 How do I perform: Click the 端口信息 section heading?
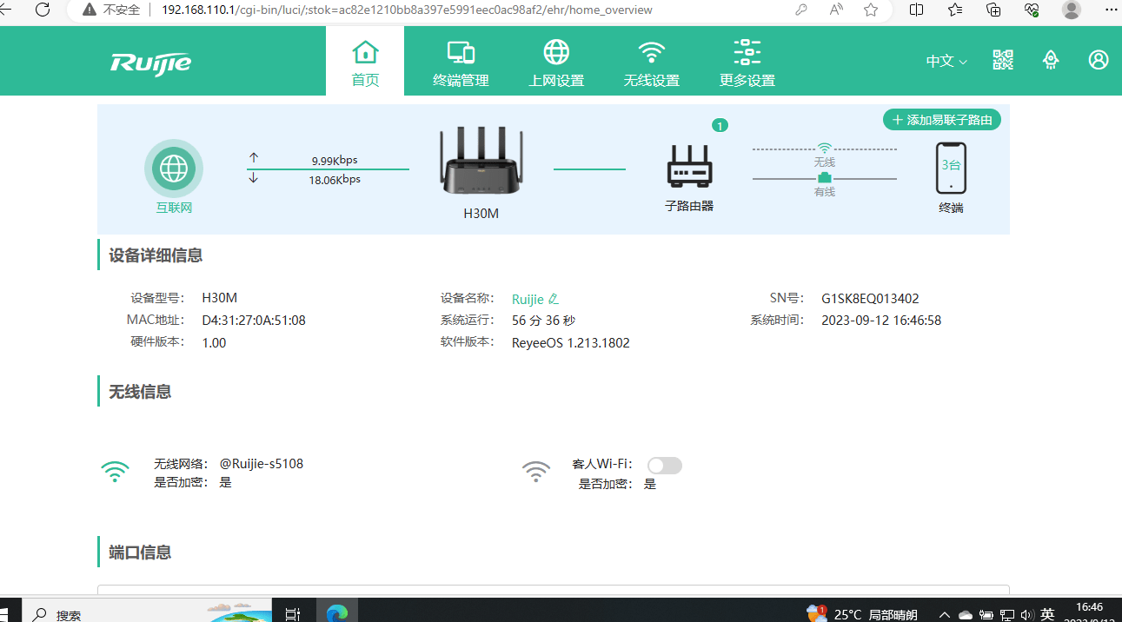140,553
